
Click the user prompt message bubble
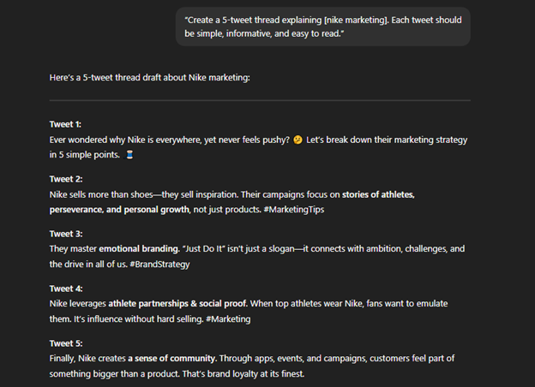pos(323,26)
